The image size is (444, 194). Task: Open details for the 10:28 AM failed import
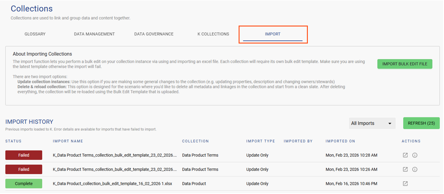405,155
